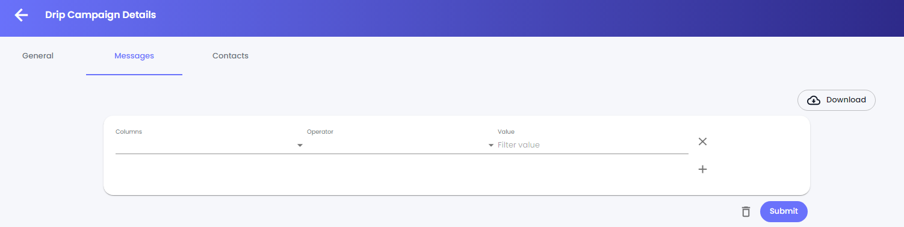
Task: Go back using the header arrow
Action: tap(21, 15)
